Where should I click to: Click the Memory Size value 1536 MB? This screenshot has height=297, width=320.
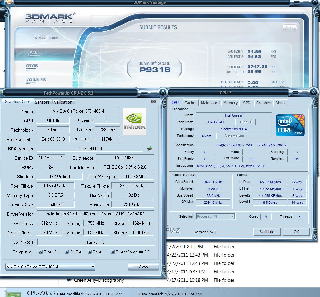click(x=55, y=204)
